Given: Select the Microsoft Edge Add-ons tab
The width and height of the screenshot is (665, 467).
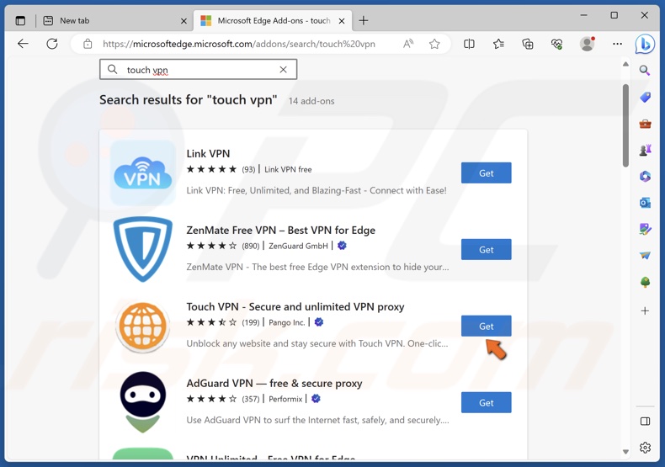Looking at the screenshot, I should 273,20.
